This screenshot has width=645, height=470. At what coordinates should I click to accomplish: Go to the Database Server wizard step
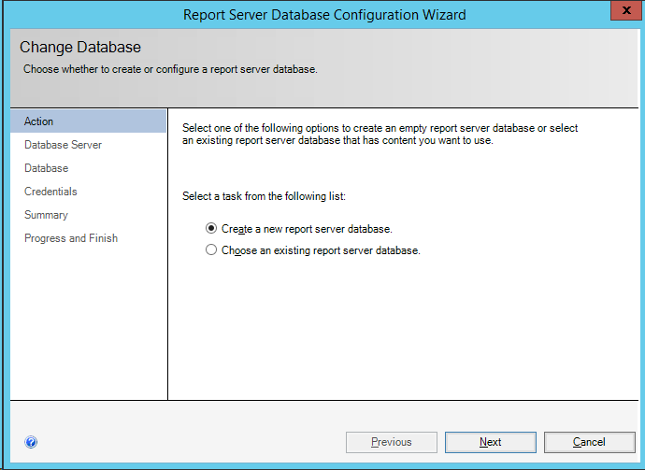click(63, 145)
